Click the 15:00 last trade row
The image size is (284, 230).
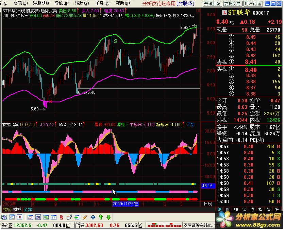(x=249, y=201)
